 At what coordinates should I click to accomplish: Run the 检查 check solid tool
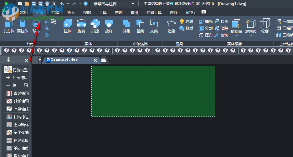point(221,21)
